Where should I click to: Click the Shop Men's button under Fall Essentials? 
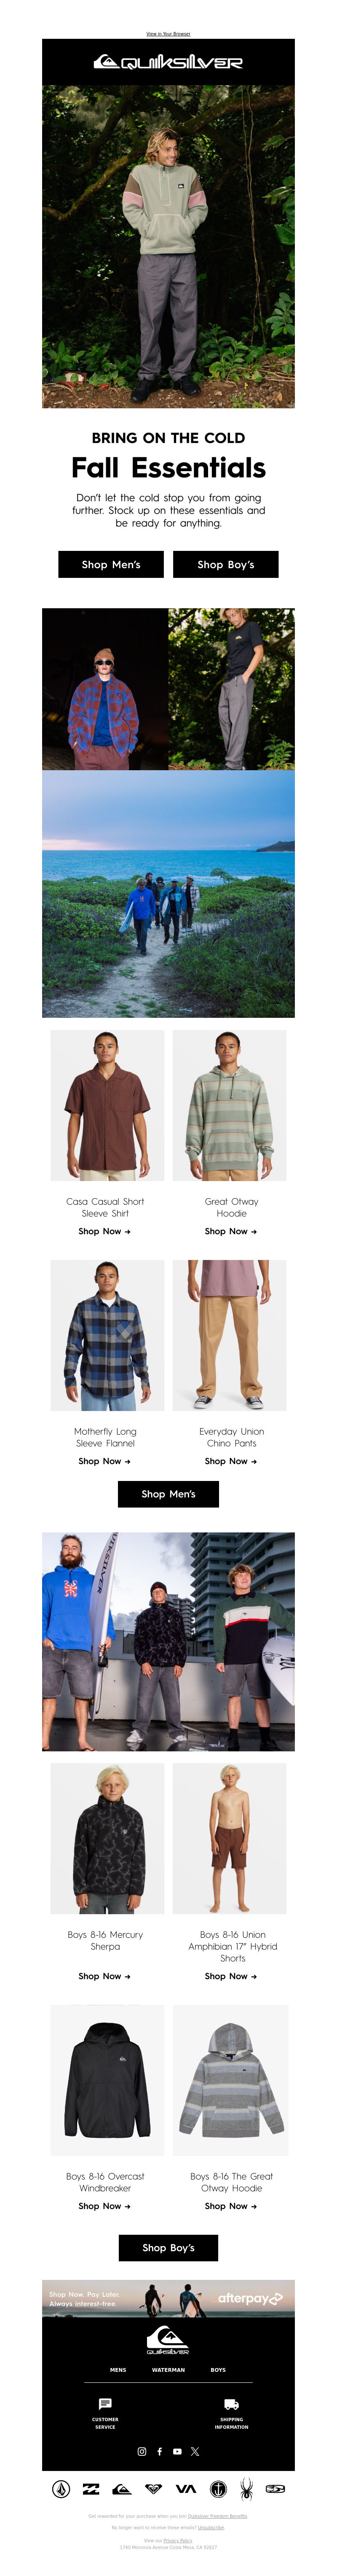pyautogui.click(x=111, y=564)
